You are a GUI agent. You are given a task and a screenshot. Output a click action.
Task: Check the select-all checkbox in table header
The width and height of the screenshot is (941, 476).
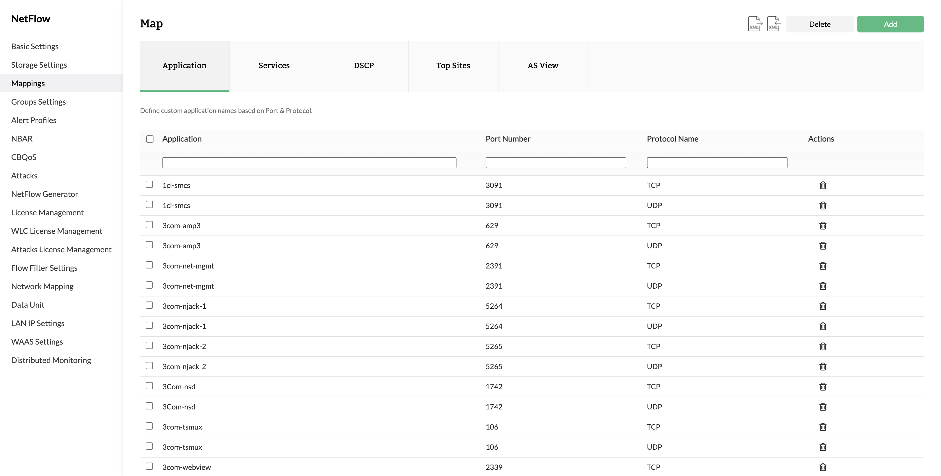150,139
